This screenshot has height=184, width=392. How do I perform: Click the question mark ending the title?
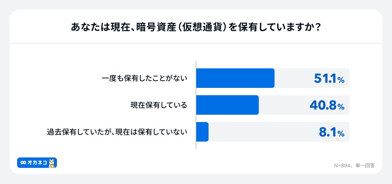[x=318, y=27]
